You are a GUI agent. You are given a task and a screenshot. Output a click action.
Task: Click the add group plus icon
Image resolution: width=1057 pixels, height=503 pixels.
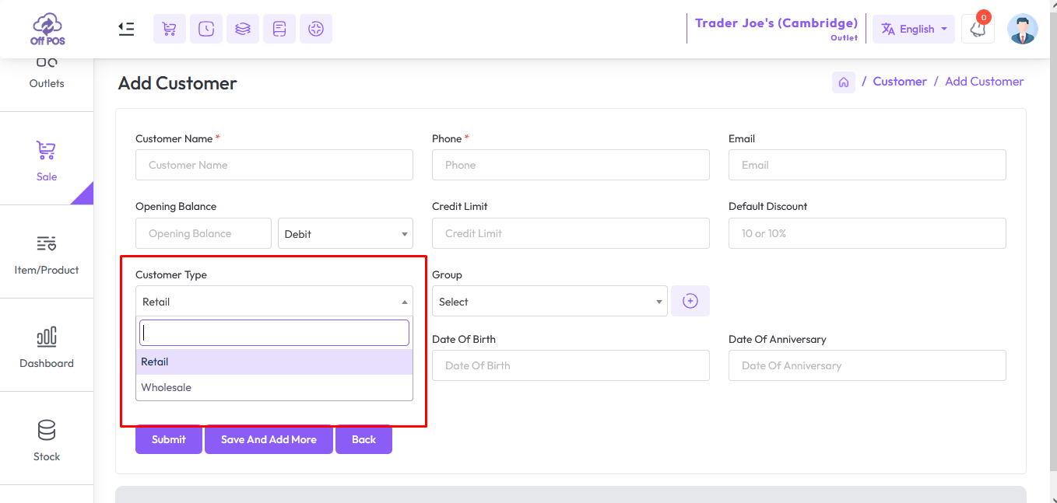pos(690,302)
